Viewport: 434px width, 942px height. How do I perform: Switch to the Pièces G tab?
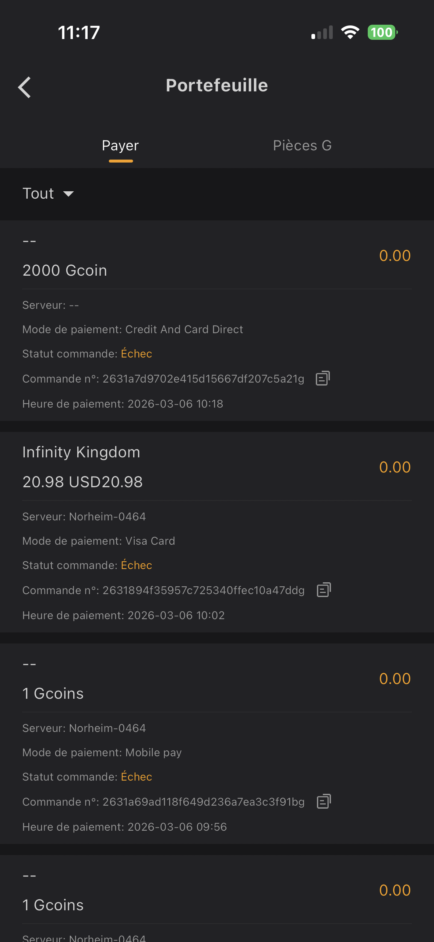(302, 146)
